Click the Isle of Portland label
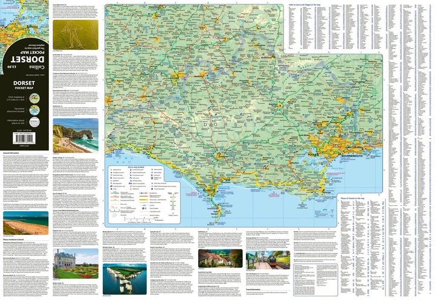Image resolution: width=435 pixels, height=300 pixels. [x=228, y=211]
